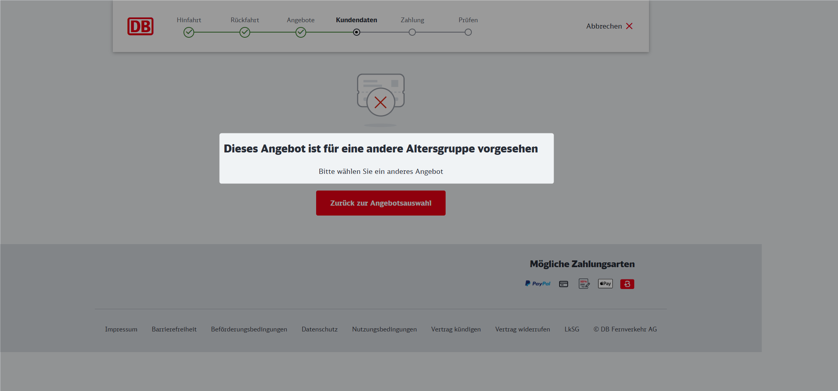The width and height of the screenshot is (838, 391).
Task: Click the PayPal payment icon
Action: (537, 284)
